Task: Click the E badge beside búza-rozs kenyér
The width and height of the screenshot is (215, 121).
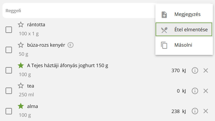Action: coord(71,45)
